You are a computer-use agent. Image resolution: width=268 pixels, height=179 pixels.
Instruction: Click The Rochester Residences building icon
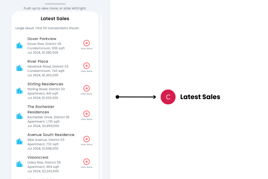[19, 116]
